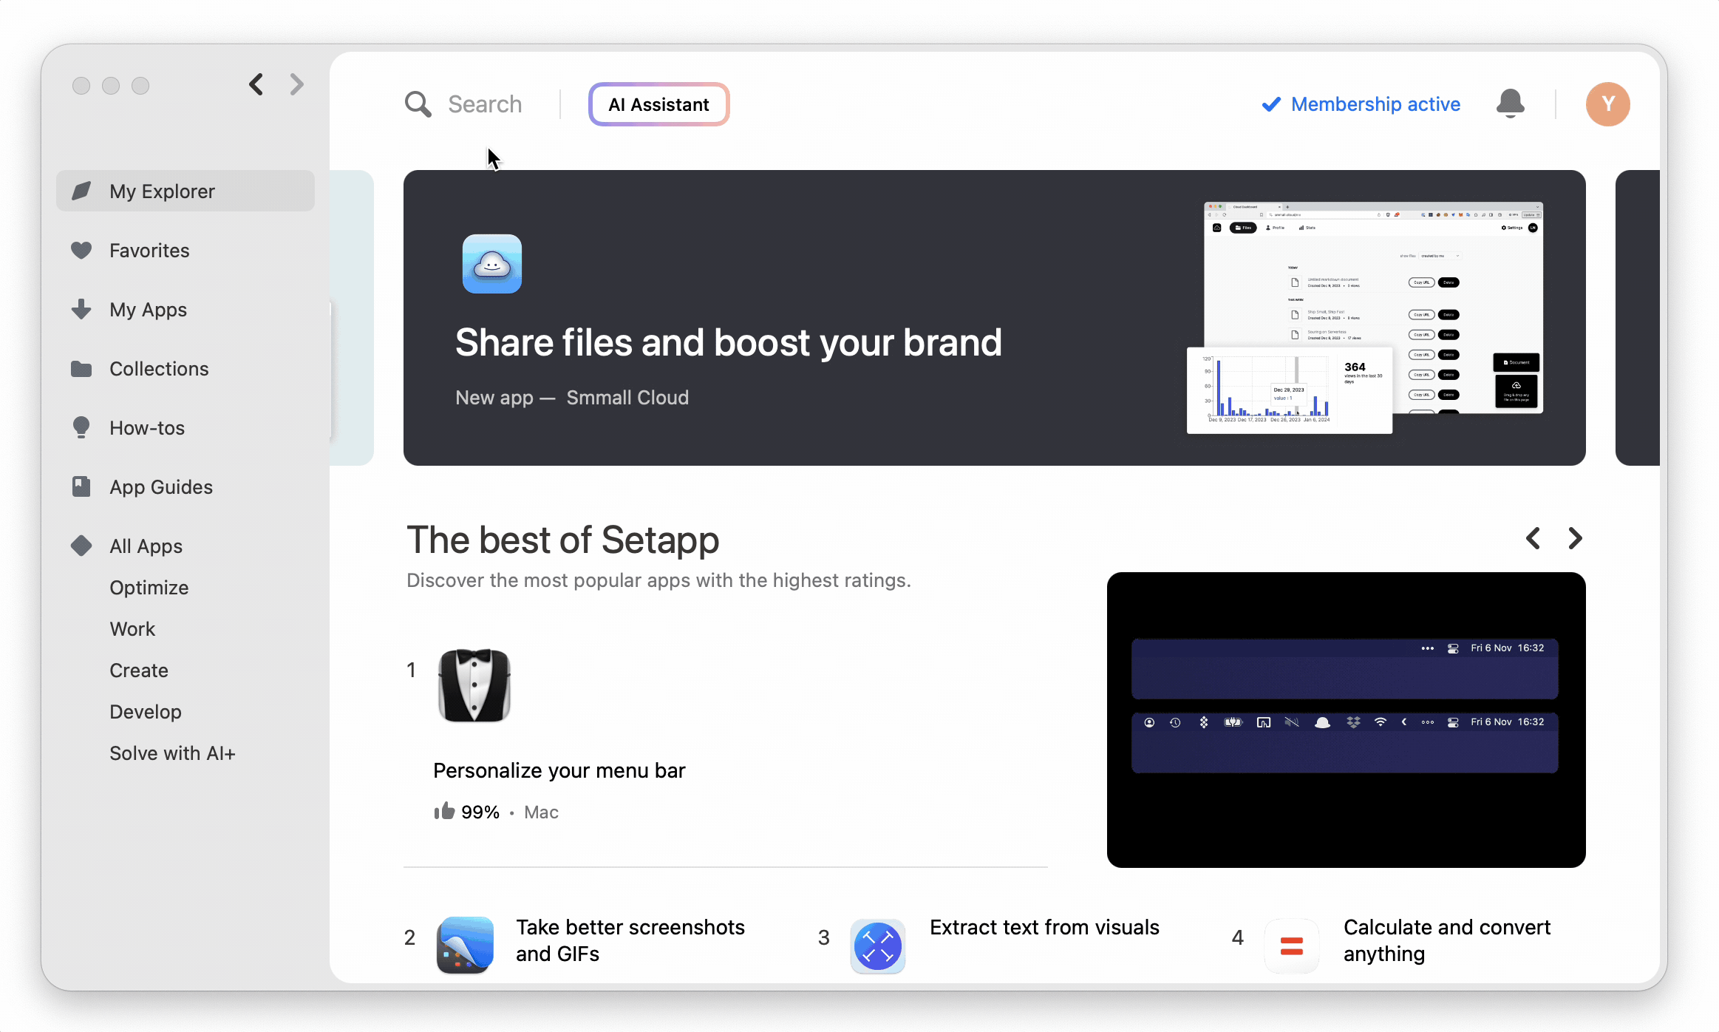Open the blue text extraction app icon
Screen dimensions: 1719x1032
(878, 946)
